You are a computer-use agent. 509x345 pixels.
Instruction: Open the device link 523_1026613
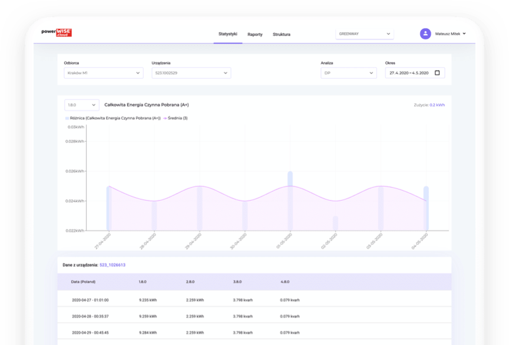tap(113, 265)
